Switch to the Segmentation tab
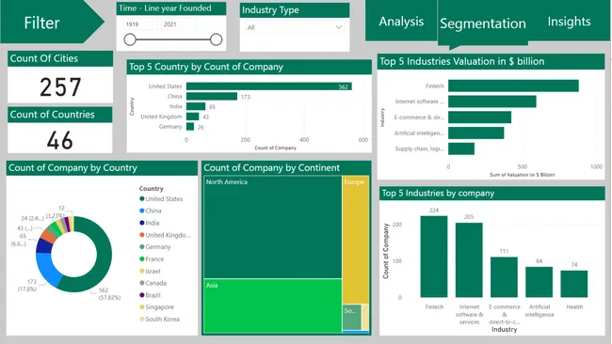This screenshot has height=344, width=612. click(x=483, y=23)
